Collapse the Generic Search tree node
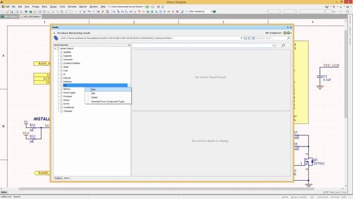The image size is (353, 199). [x=55, y=49]
